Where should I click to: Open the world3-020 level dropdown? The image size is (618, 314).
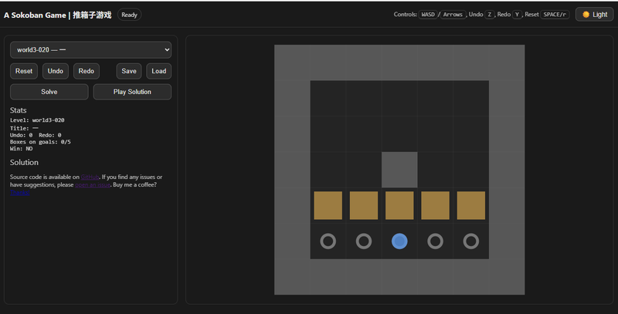[x=90, y=49]
